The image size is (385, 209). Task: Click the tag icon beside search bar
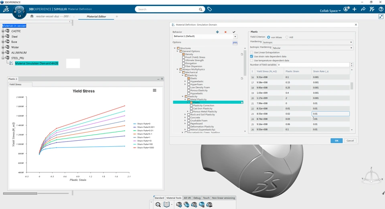[209, 9]
